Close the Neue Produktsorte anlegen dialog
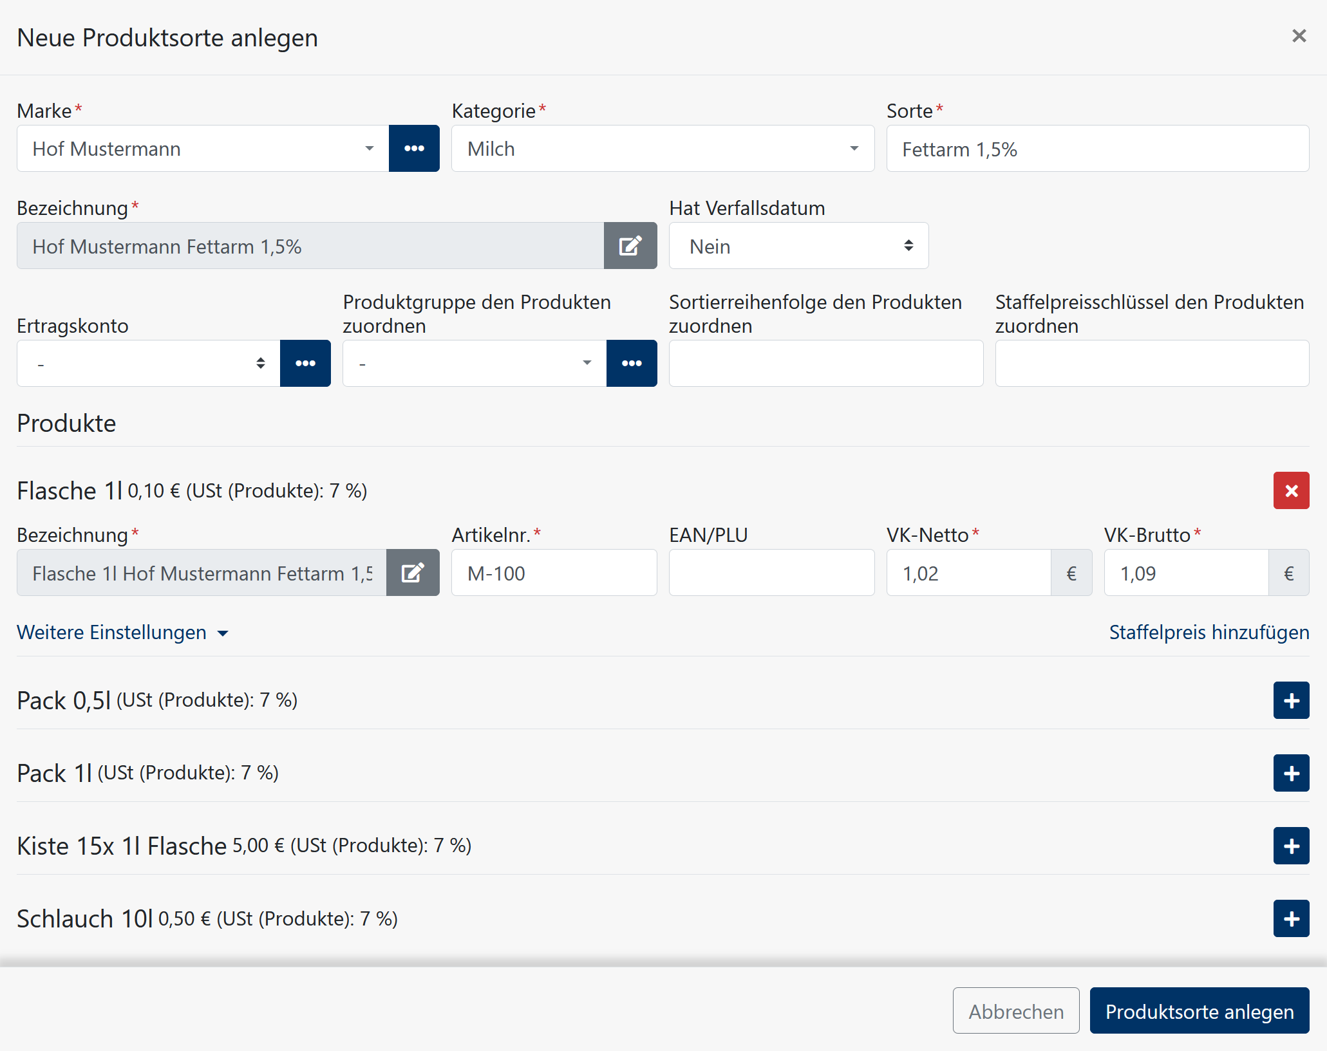Screen dimensions: 1327x1051 pos(1299,36)
